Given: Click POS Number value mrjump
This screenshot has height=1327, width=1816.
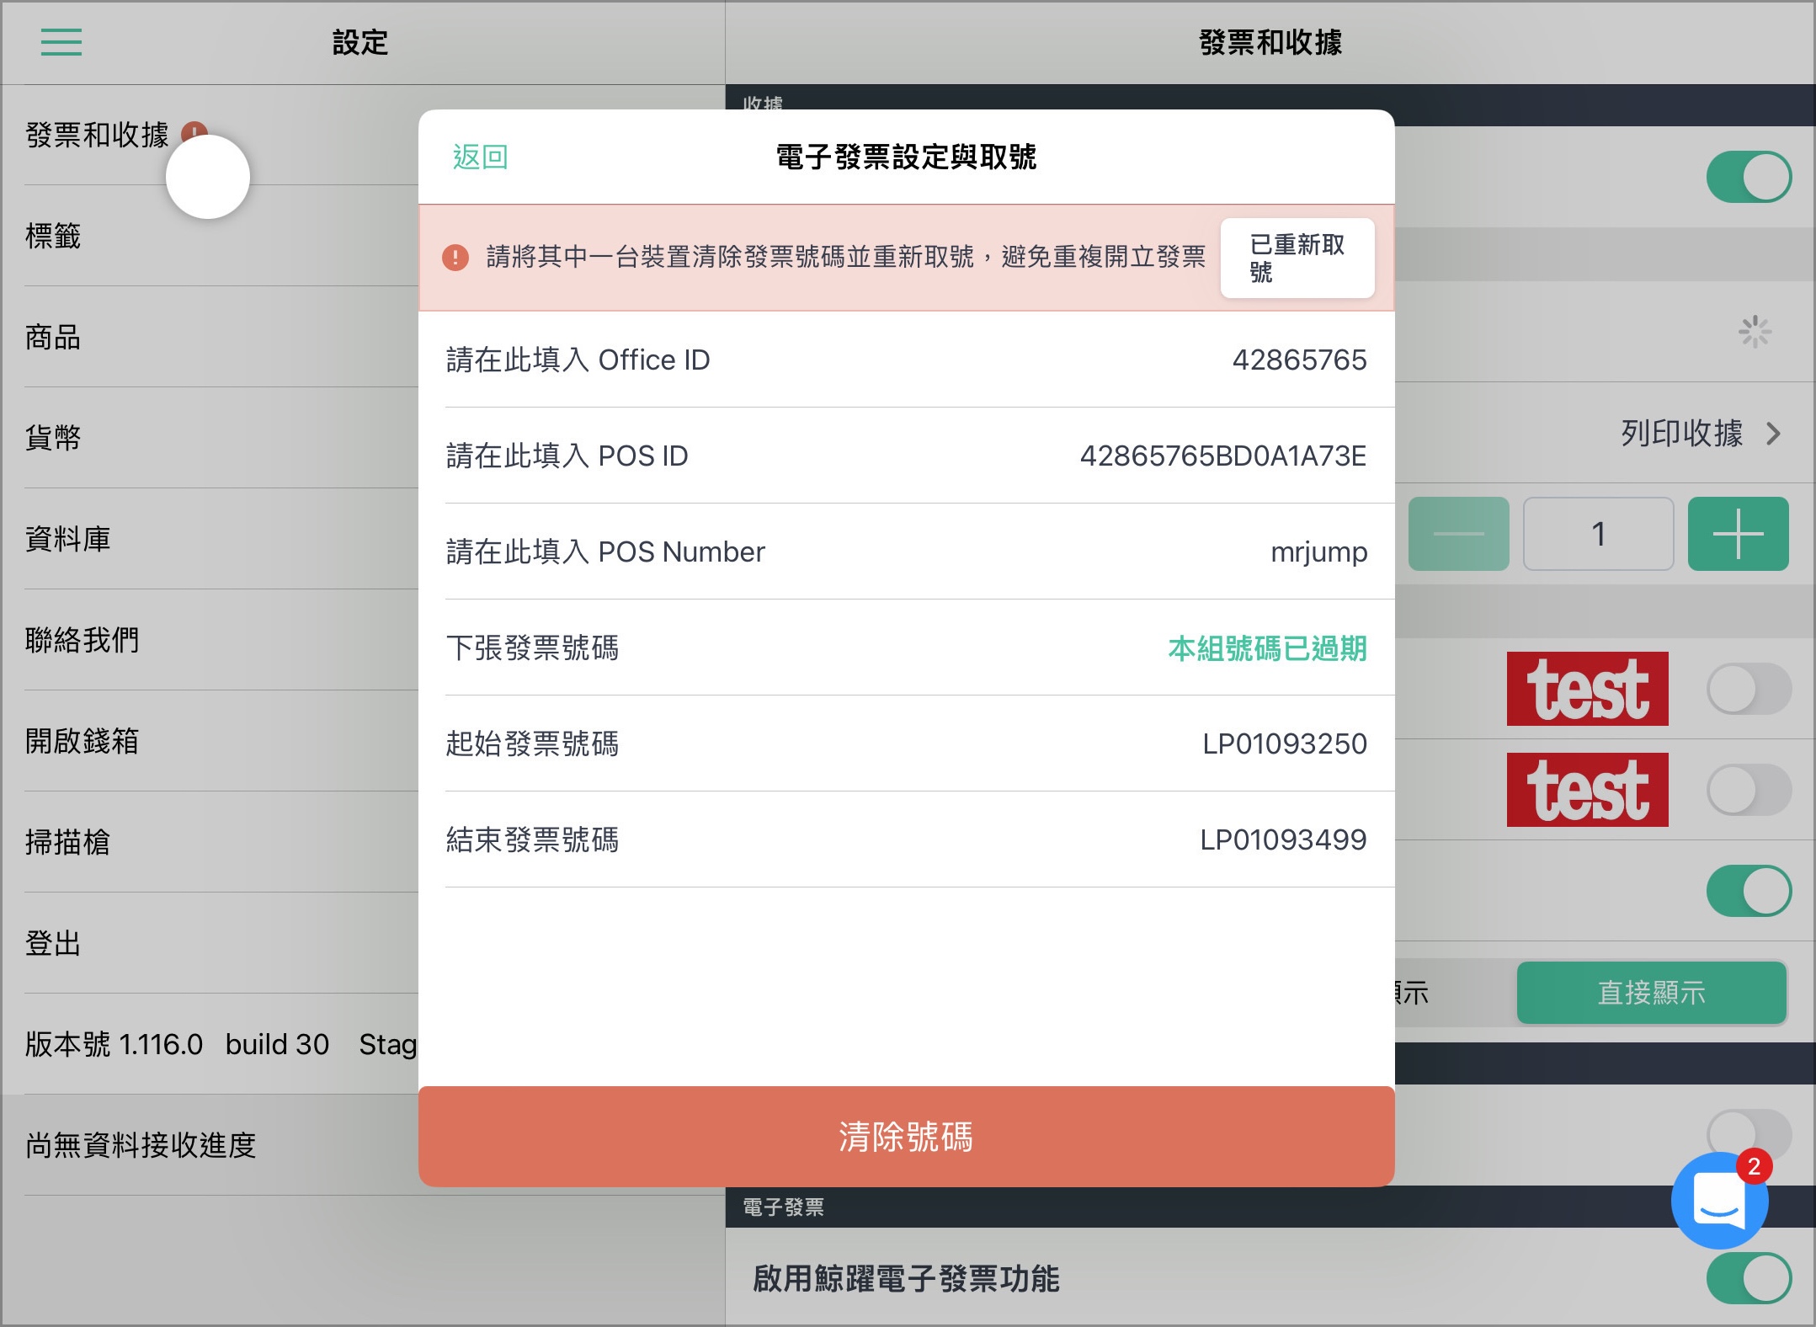Looking at the screenshot, I should coord(1318,552).
